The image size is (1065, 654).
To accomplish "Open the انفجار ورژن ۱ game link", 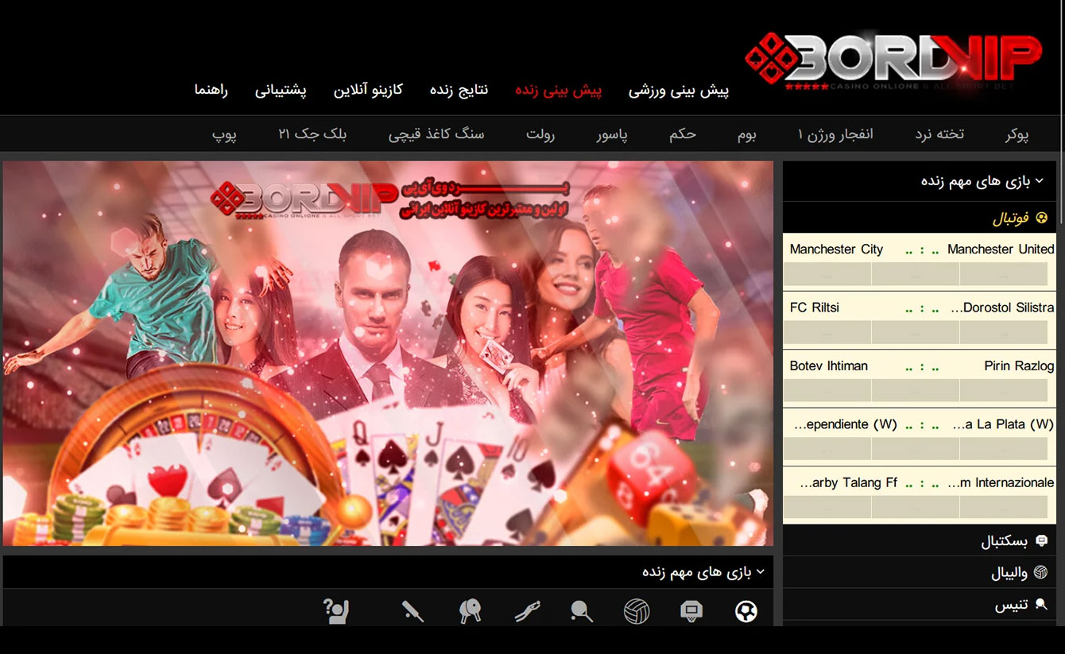I will pos(835,134).
